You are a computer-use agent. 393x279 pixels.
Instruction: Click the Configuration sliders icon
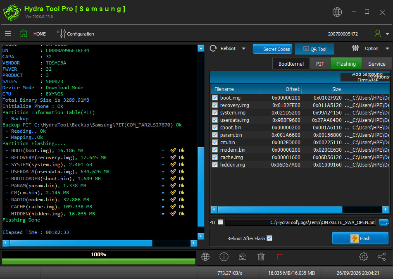(x=61, y=33)
